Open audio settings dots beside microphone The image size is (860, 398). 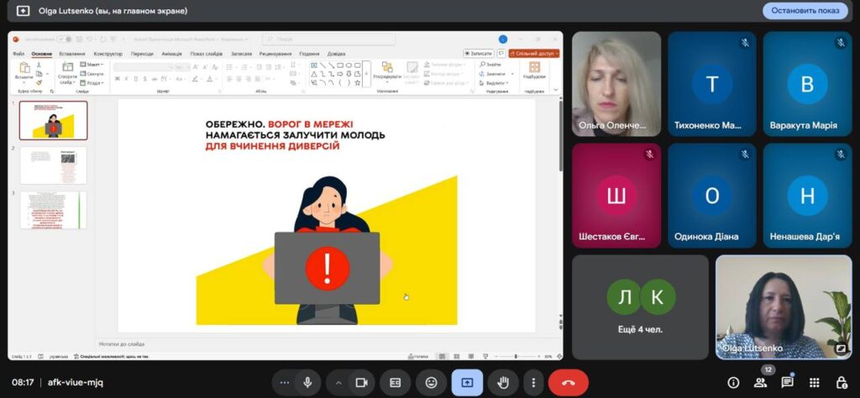coord(285,382)
